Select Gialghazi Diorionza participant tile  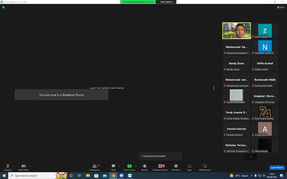coord(265,96)
